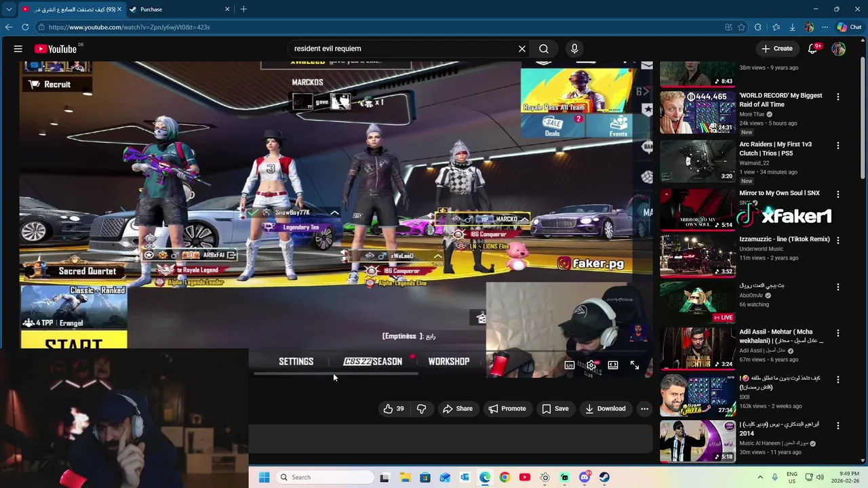Toggle theater mode in the player
This screenshot has width=868, height=488.
(x=613, y=365)
